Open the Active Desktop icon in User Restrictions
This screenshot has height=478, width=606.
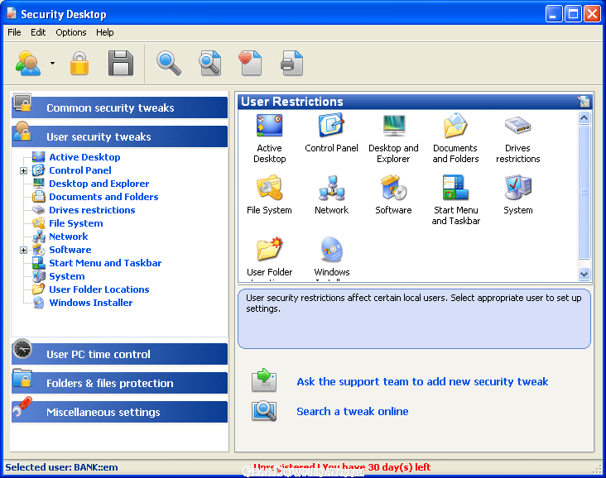[269, 138]
